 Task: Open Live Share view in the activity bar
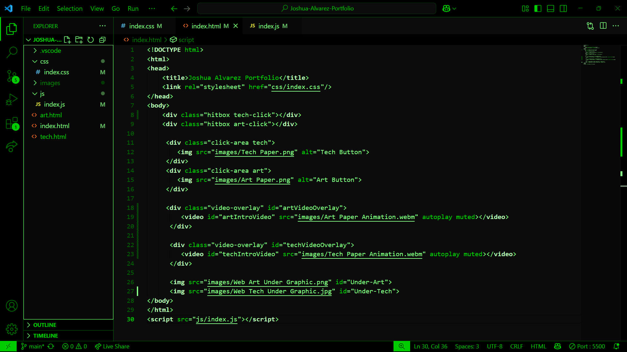point(12,146)
